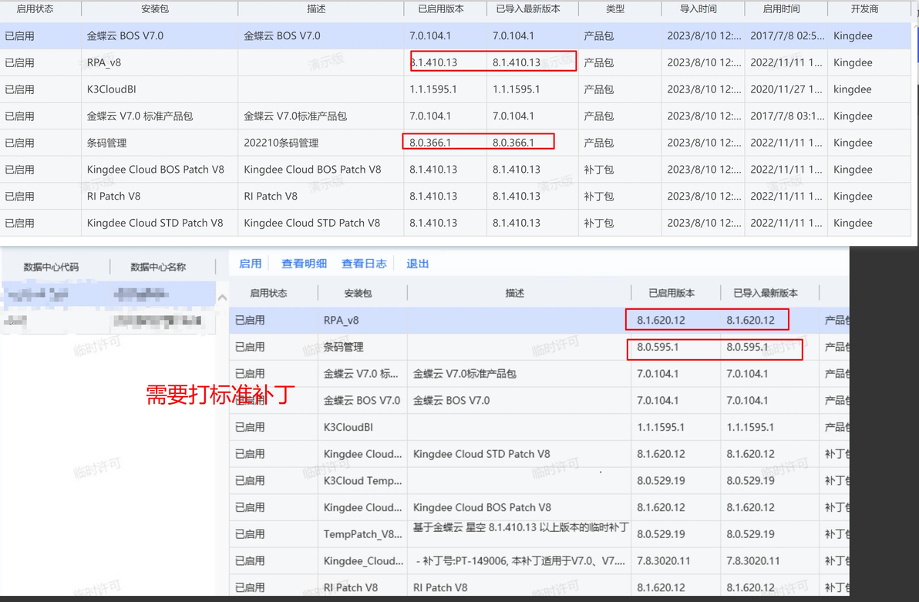This screenshot has height=602, width=919.
Task: Click 已导入最新版本 7.8.3020.11 cell
Action: (753, 561)
